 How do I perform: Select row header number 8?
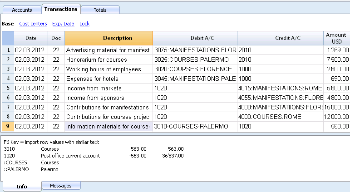(8, 117)
